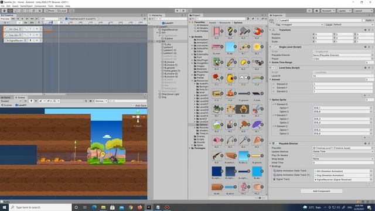This screenshot has height=211, width=375.
Task: Open the Wrap Mode dropdown
Action: (x=343, y=159)
